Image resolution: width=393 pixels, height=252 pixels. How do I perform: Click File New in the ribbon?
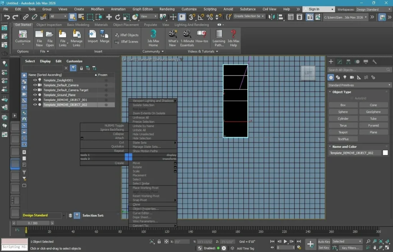(39, 38)
